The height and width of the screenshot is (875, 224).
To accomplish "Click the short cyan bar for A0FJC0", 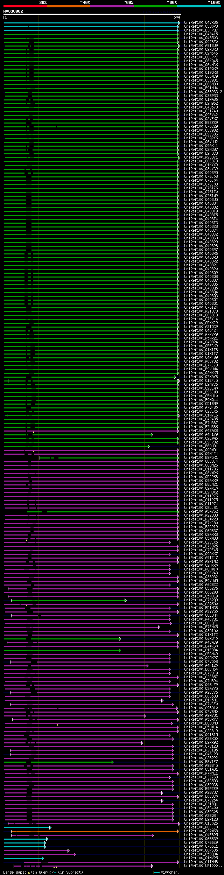I will tap(28, 827).
